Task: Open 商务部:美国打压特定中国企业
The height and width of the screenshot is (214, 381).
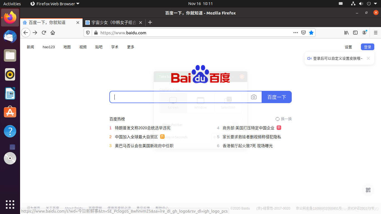Action: 249,128
